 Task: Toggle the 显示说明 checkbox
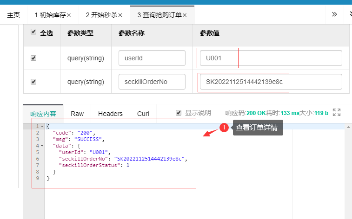179,113
